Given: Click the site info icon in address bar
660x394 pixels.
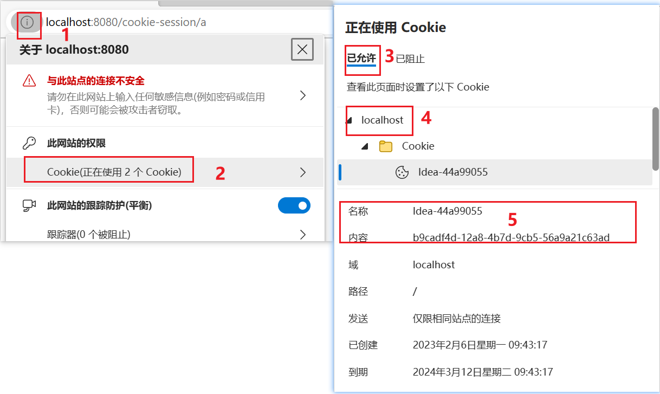Looking at the screenshot, I should (27, 22).
